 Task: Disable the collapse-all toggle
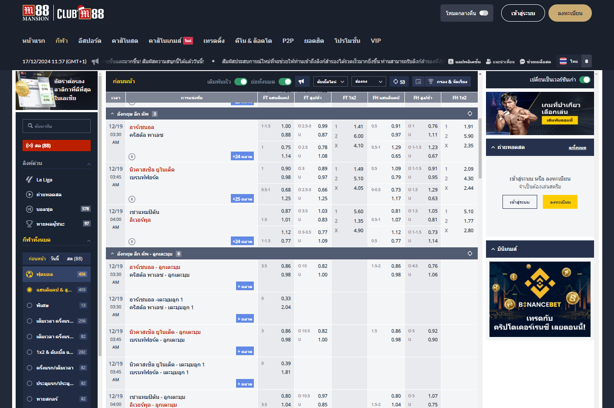pos(285,81)
